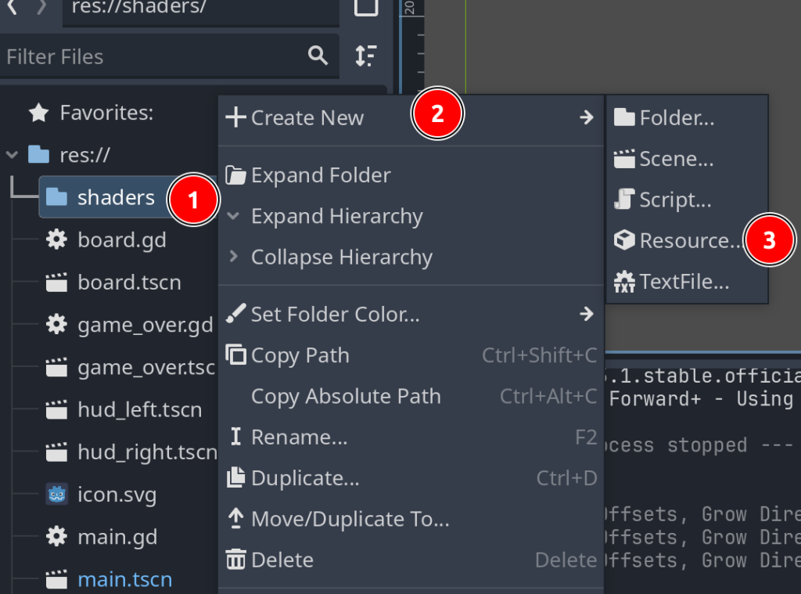
Task: Select the main.tscn file in the tree
Action: click(x=124, y=580)
